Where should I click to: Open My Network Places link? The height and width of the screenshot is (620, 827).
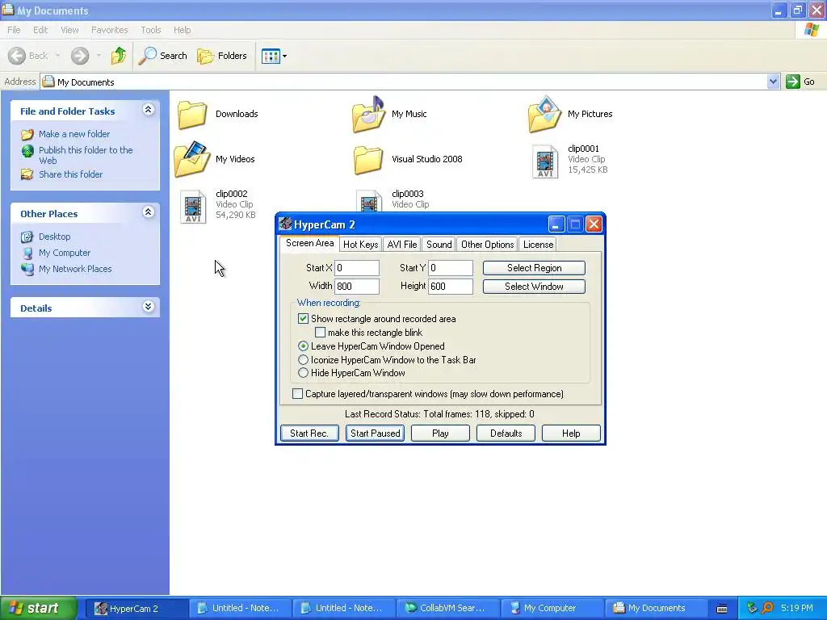pos(75,269)
